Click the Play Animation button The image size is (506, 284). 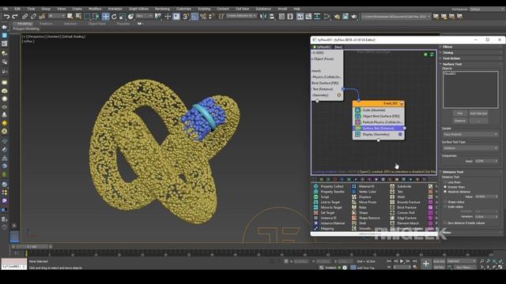402,261
